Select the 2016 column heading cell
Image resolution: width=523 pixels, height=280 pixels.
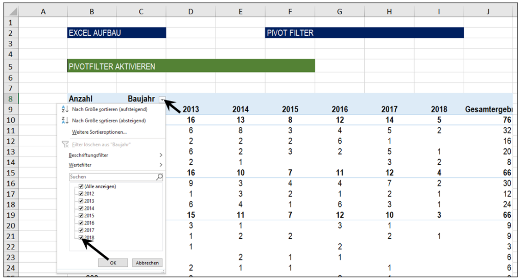(340, 109)
